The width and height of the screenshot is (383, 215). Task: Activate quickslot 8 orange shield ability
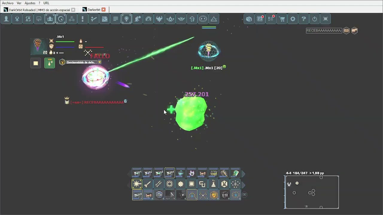[213, 195]
